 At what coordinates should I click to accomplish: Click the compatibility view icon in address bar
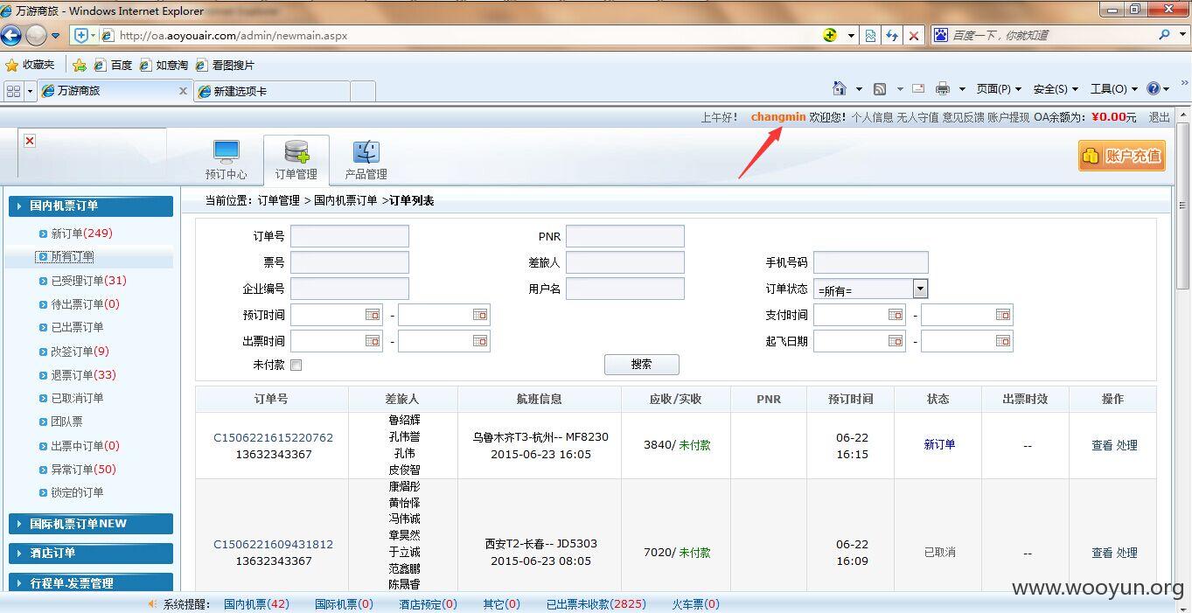pos(870,36)
